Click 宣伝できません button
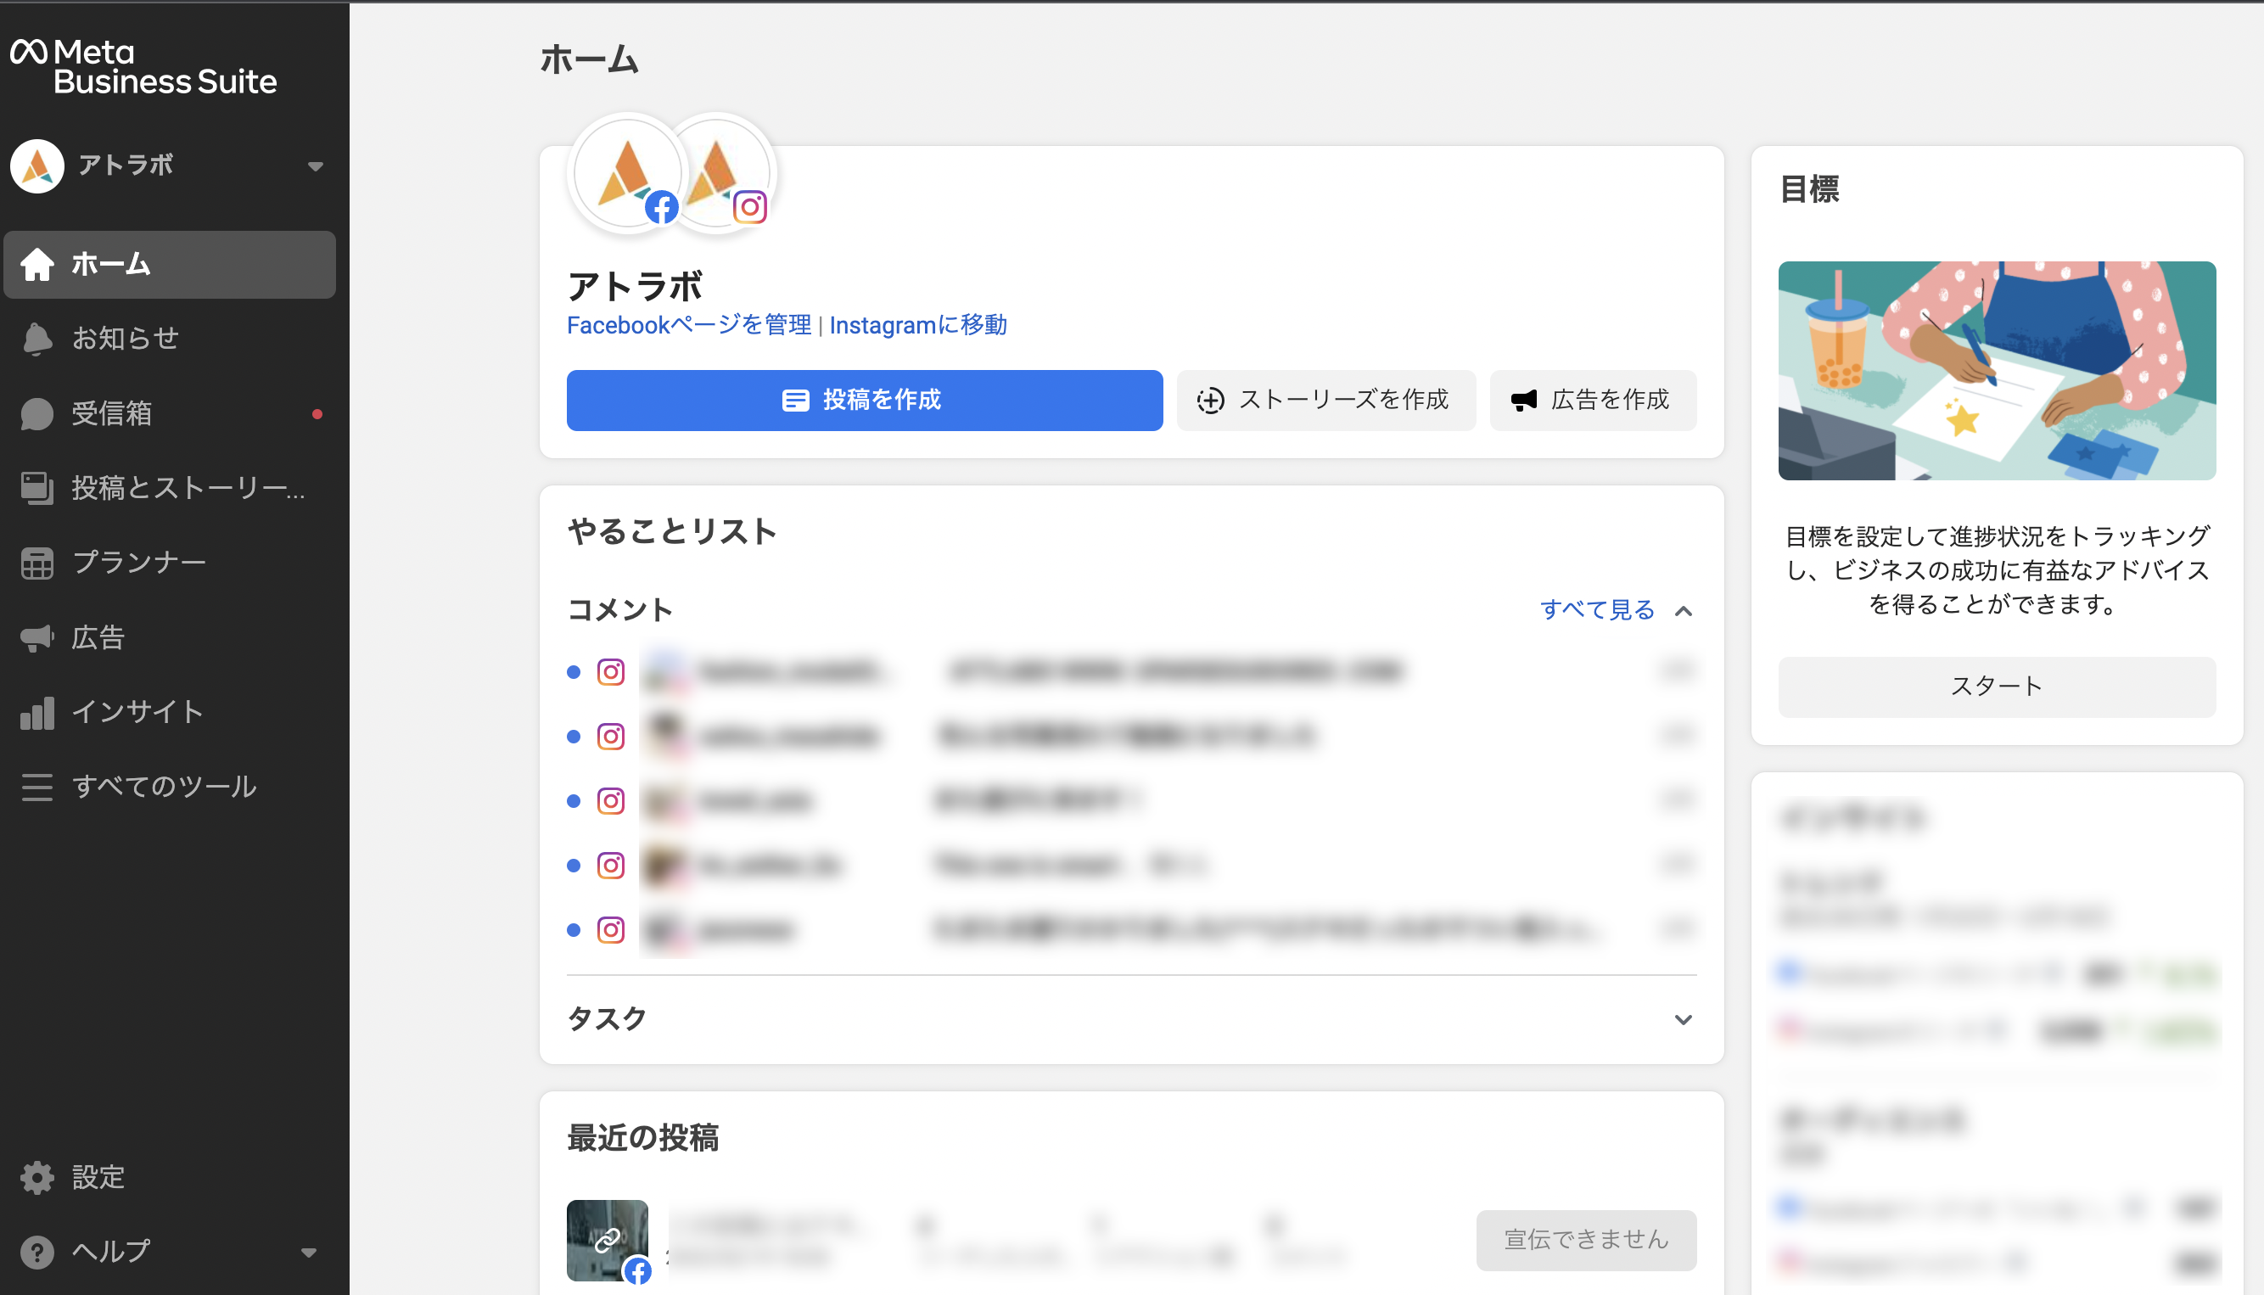 point(1585,1240)
